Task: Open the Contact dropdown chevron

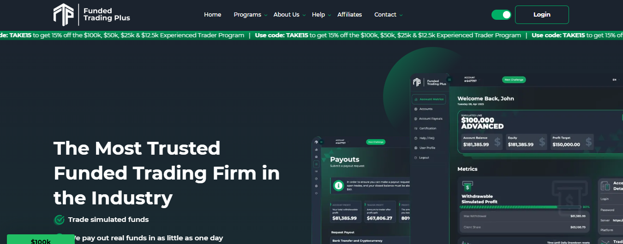Action: click(401, 15)
